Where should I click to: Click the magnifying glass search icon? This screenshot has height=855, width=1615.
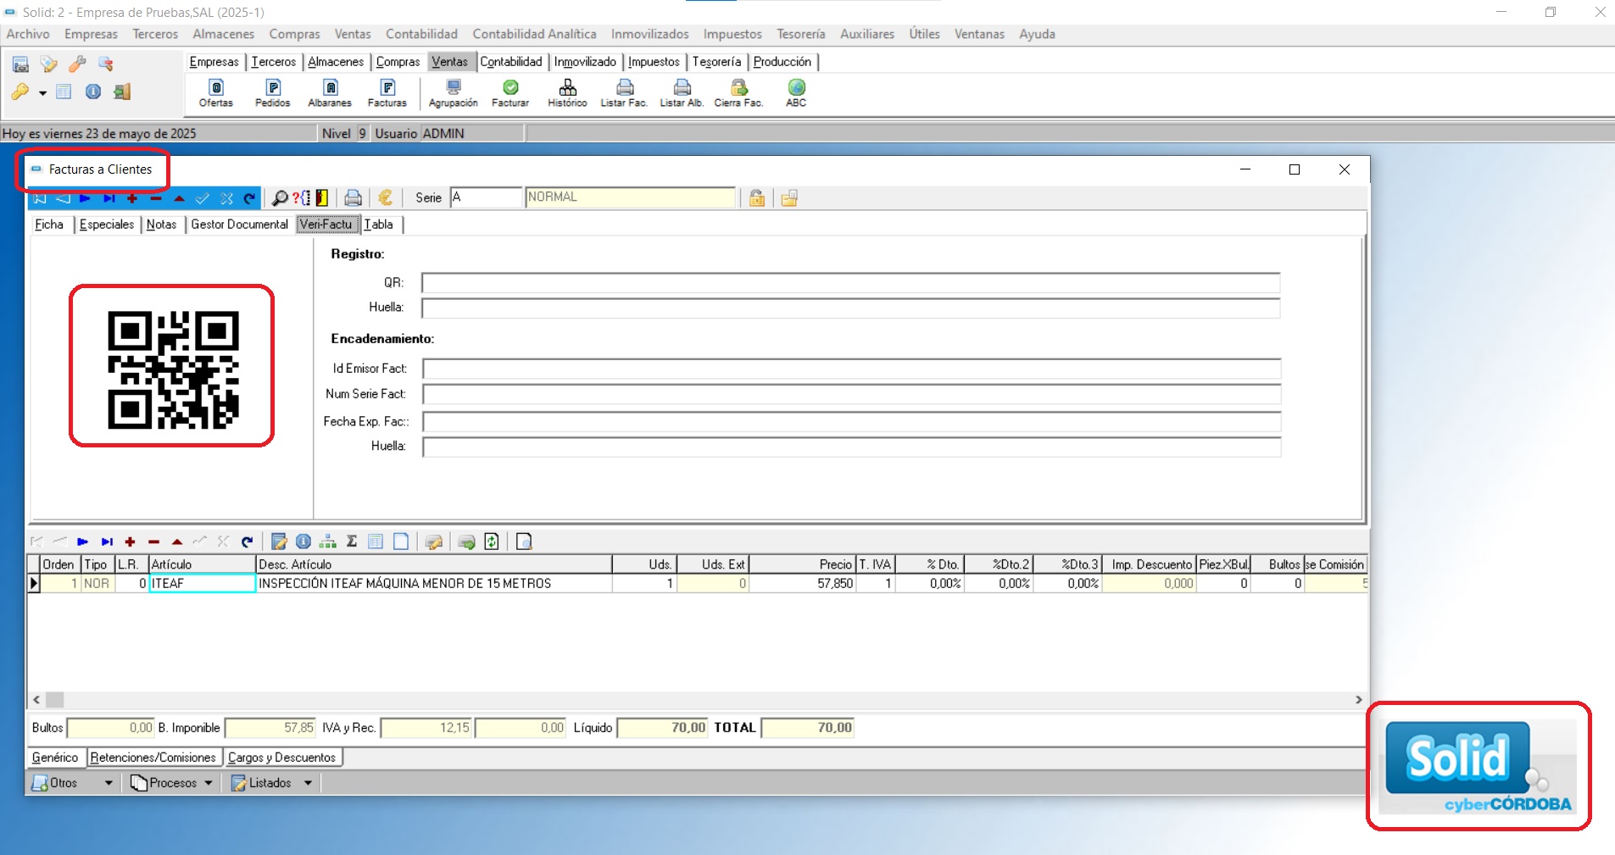pos(279,198)
